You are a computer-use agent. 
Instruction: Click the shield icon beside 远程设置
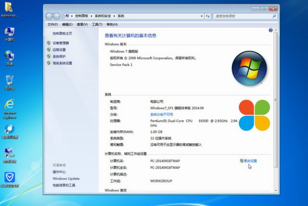(x=49, y=50)
